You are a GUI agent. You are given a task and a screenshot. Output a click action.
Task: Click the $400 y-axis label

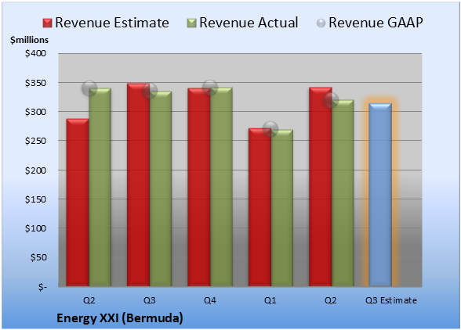[x=35, y=53]
